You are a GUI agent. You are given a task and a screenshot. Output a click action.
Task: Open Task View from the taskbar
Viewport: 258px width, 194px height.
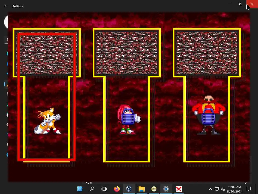click(104, 189)
